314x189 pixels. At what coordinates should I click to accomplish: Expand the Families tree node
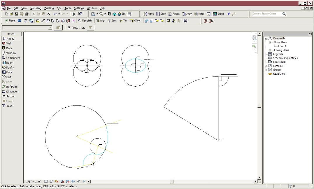point(266,66)
